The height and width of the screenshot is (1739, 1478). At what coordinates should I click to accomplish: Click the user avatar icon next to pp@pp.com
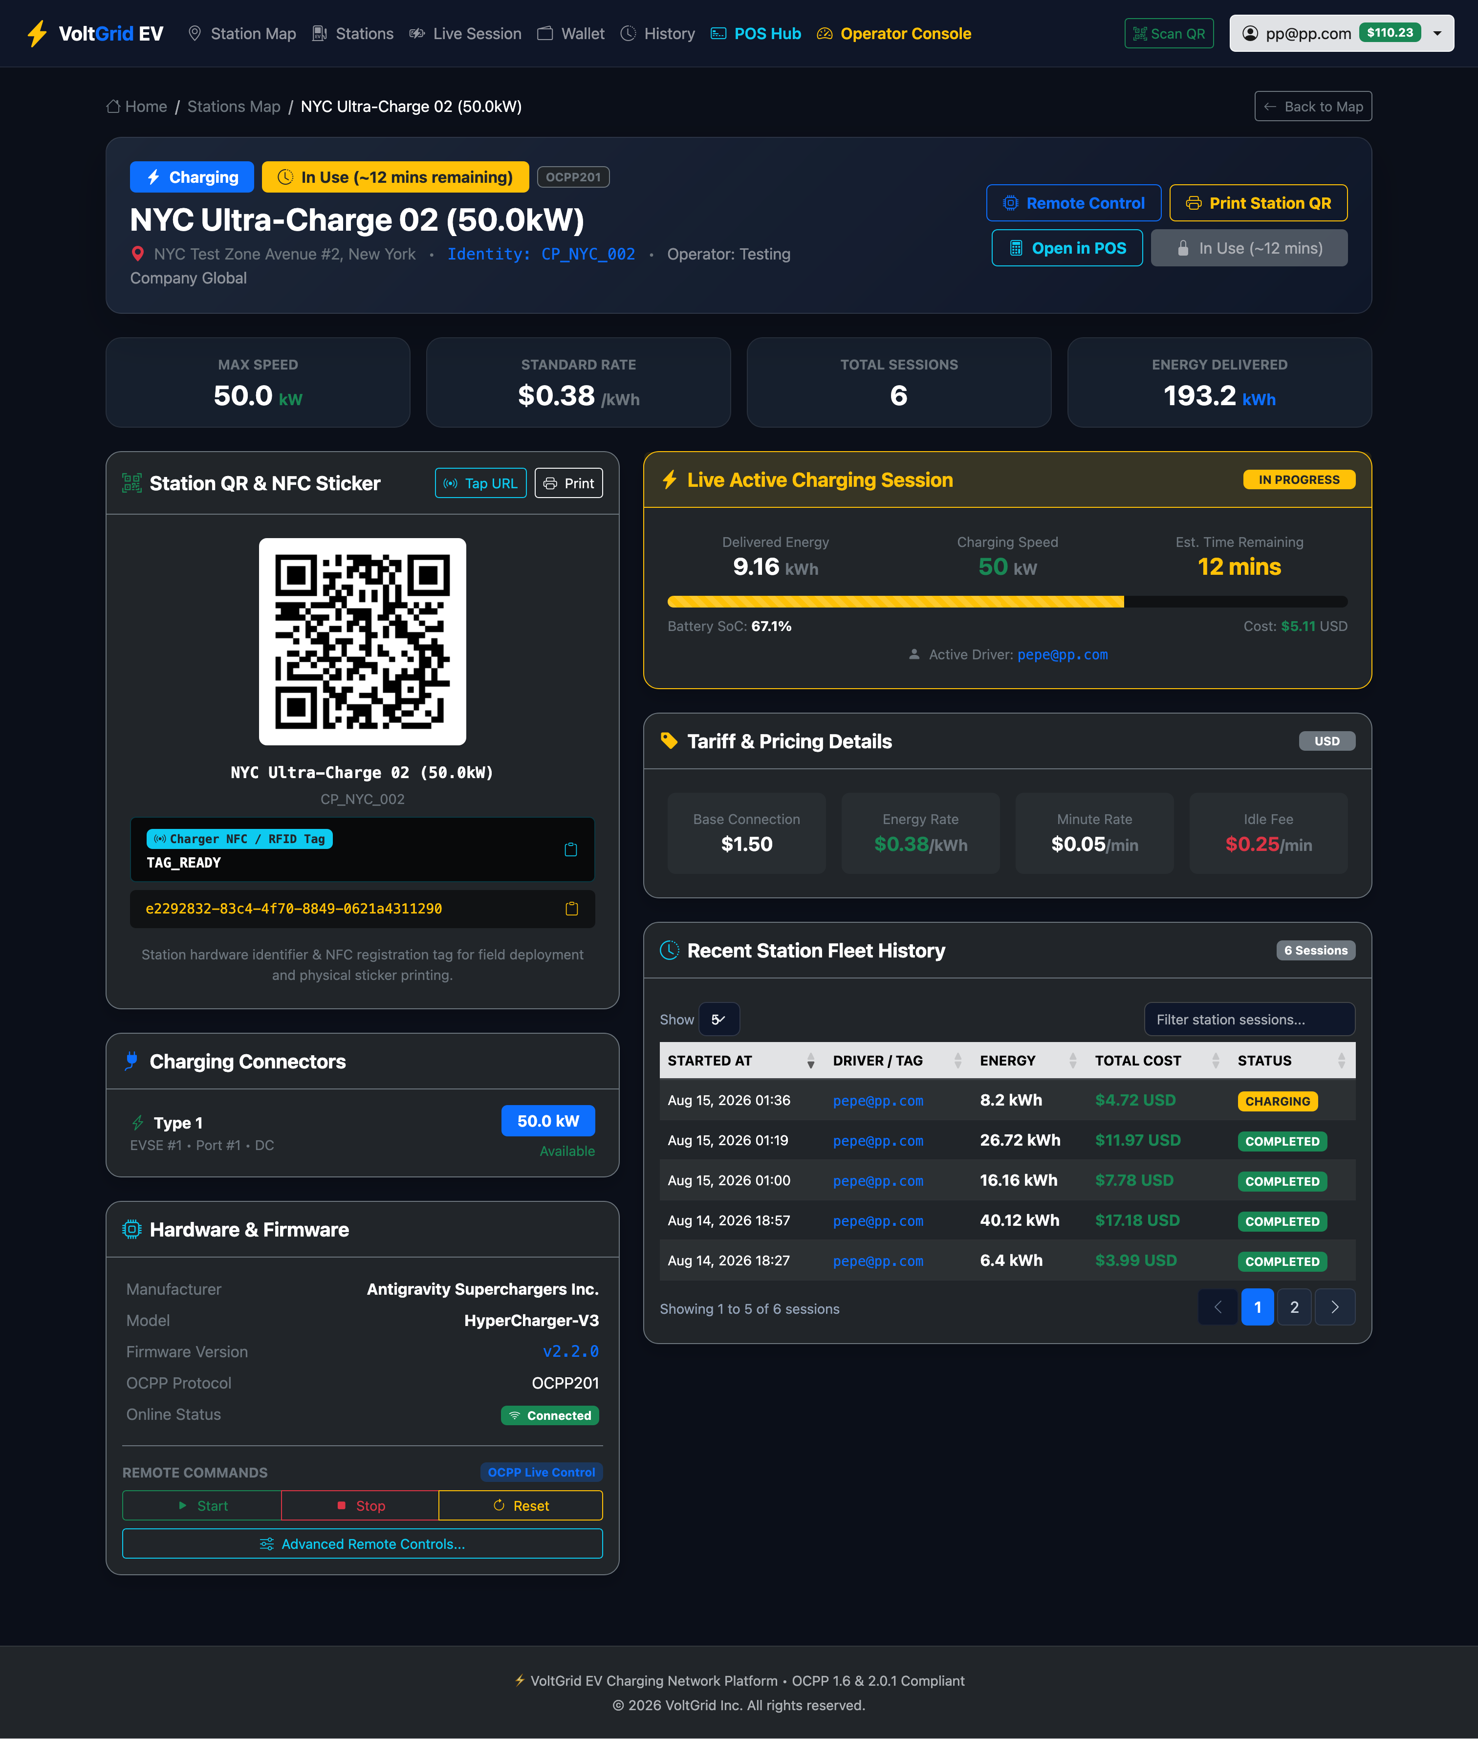(1250, 34)
